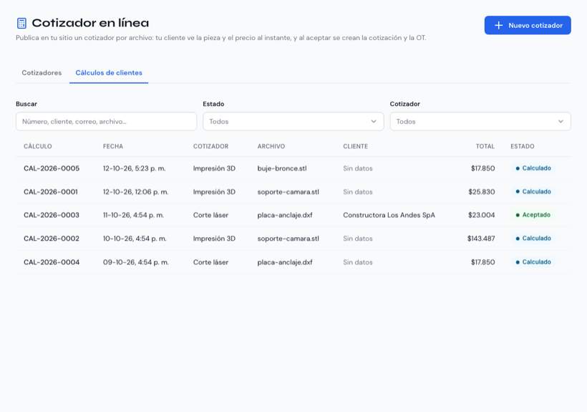Click the plus icon in Nuevo cotizador
The width and height of the screenshot is (587, 412).
pos(499,26)
